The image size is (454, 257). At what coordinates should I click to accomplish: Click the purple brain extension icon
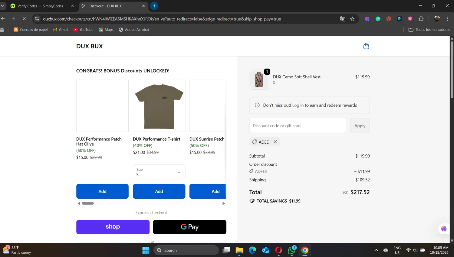367,19
